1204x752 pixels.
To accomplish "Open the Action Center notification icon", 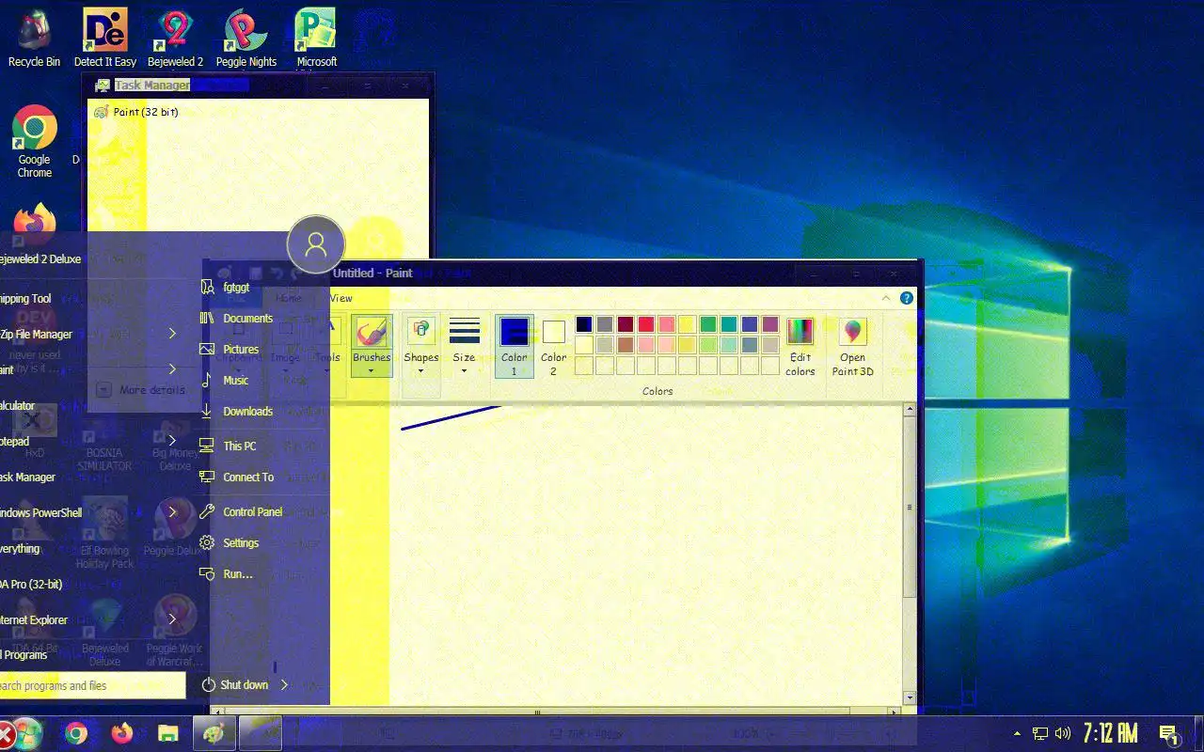I will (1169, 734).
